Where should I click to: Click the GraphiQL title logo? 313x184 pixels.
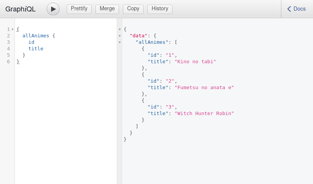[21, 9]
